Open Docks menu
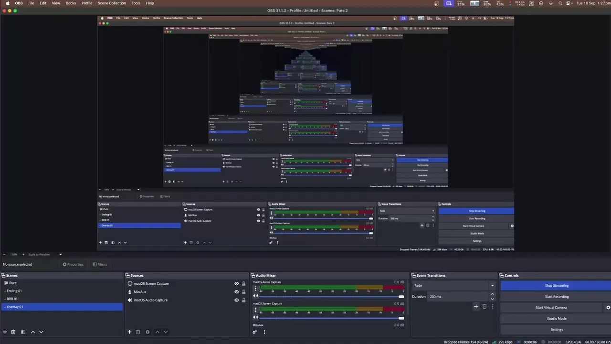This screenshot has width=611, height=344. click(x=71, y=3)
